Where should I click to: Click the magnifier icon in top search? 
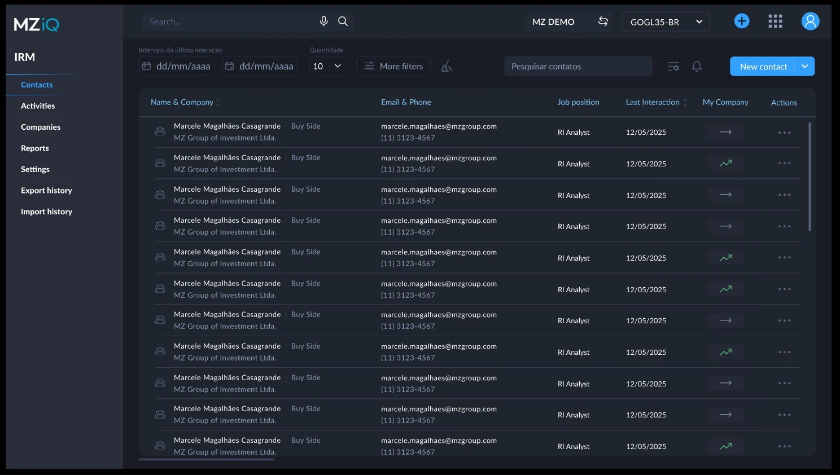(x=343, y=21)
